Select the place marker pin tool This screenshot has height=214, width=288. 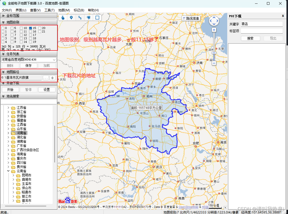71,18
